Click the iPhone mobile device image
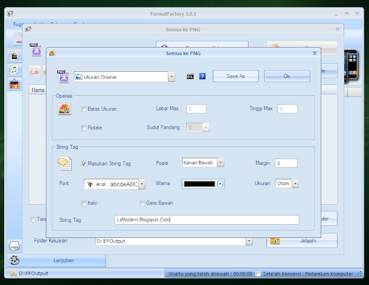 (352, 67)
